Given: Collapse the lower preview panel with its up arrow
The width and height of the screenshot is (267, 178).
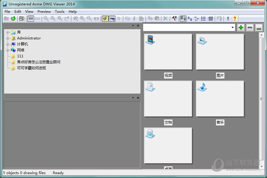Looking at the screenshot, I should [x=133, y=98].
